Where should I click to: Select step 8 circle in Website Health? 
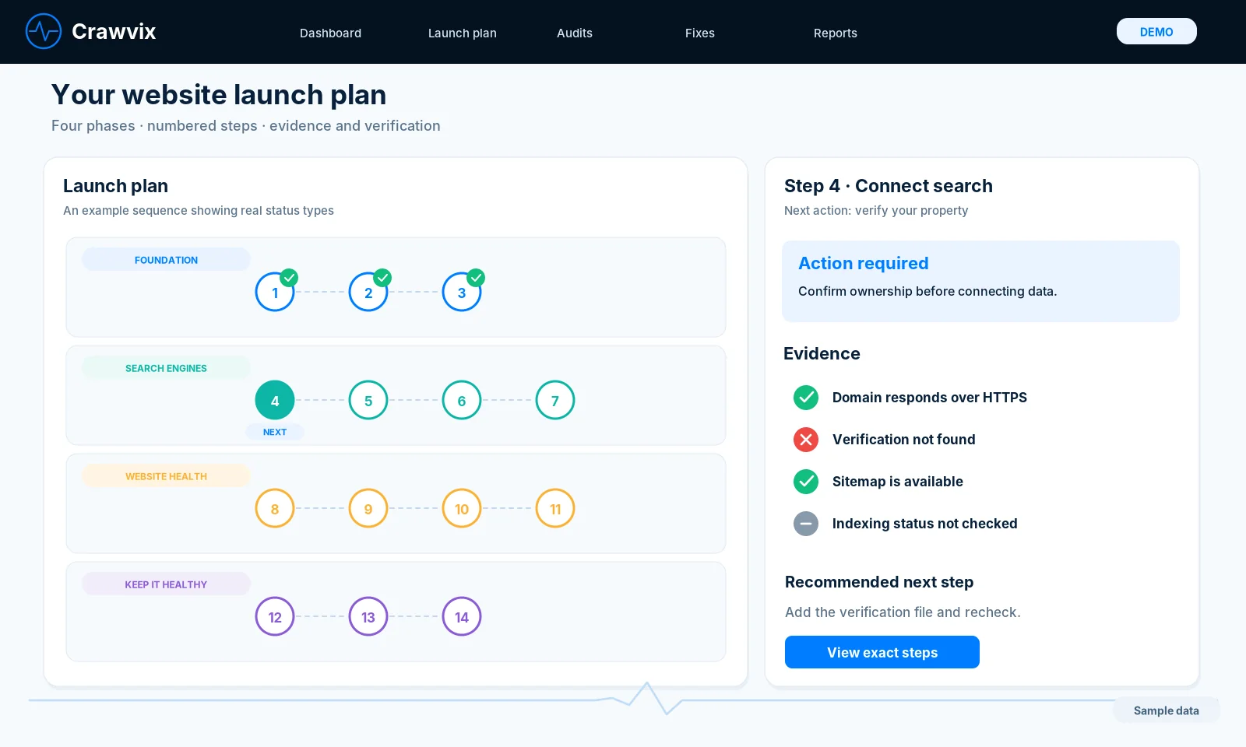coord(275,508)
